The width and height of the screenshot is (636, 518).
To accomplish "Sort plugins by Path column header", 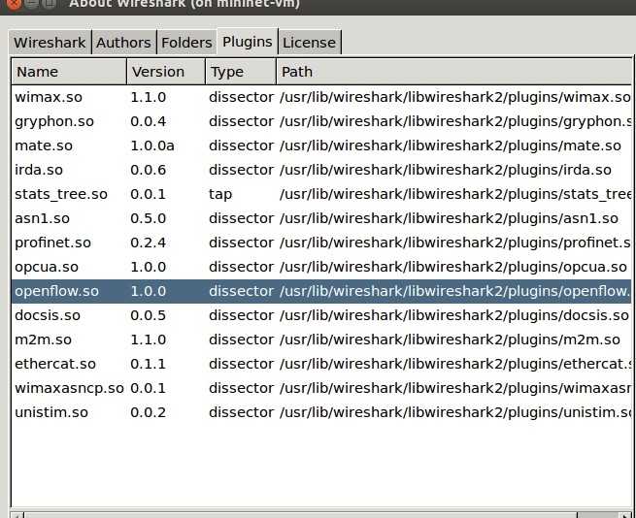I will 453,72.
